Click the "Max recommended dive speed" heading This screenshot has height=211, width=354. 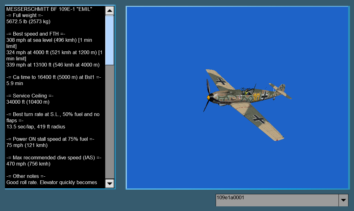[x=54, y=158]
